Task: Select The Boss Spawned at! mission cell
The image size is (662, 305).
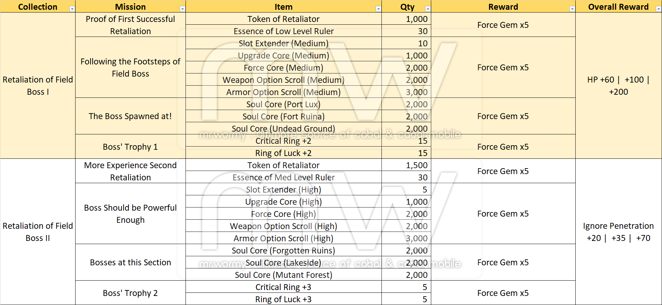Action: pyautogui.click(x=130, y=116)
